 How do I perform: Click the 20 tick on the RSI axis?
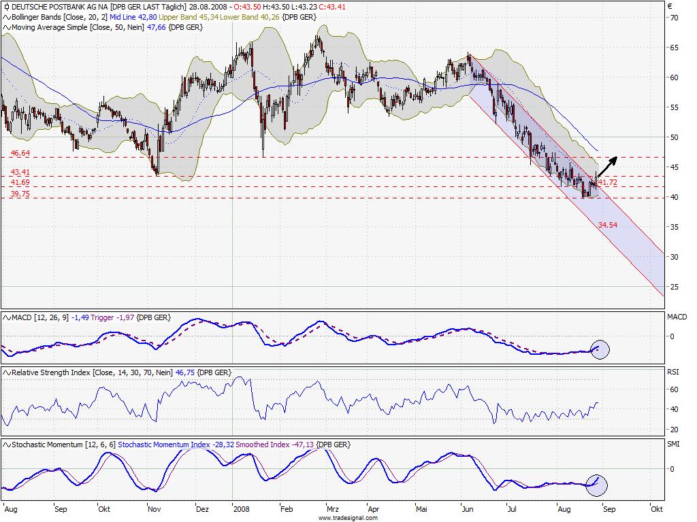pyautogui.click(x=675, y=430)
